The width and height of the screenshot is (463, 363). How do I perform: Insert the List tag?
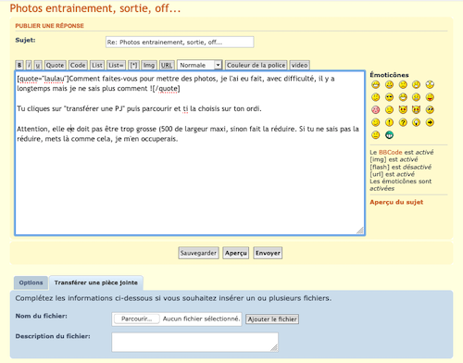[97, 65]
